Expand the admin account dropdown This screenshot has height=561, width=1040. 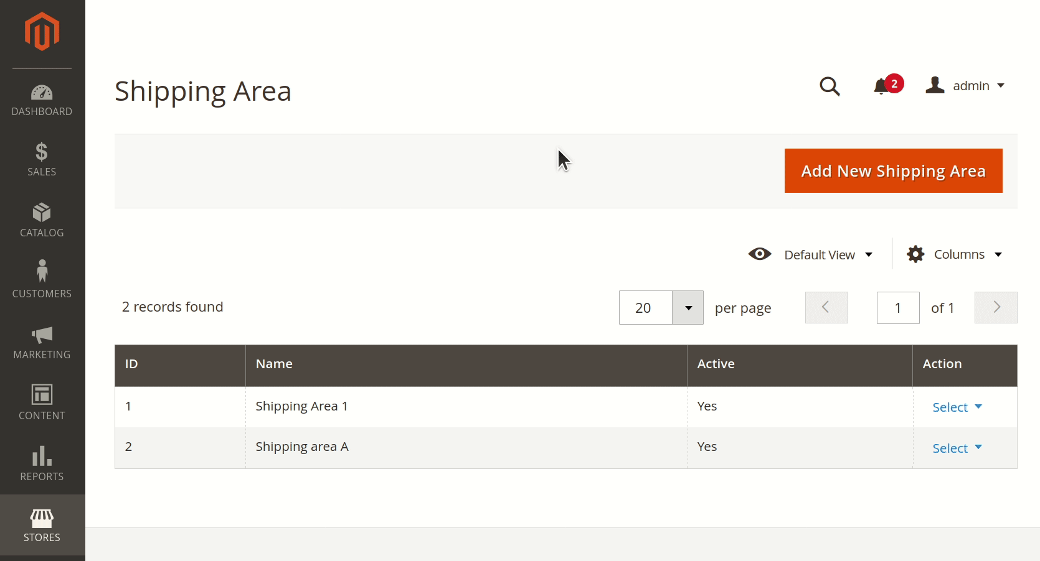pyautogui.click(x=966, y=86)
